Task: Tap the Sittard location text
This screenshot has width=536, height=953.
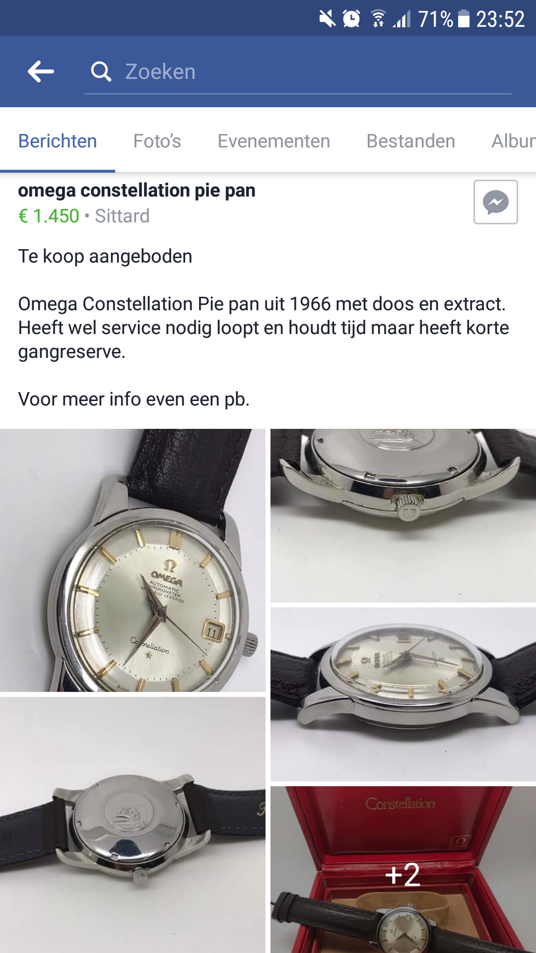Action: pos(122,216)
